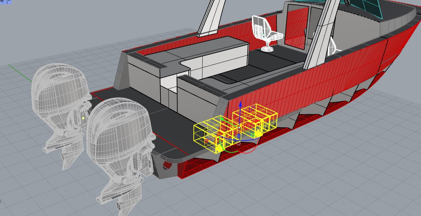Click the viewport title label

coord(3,1)
